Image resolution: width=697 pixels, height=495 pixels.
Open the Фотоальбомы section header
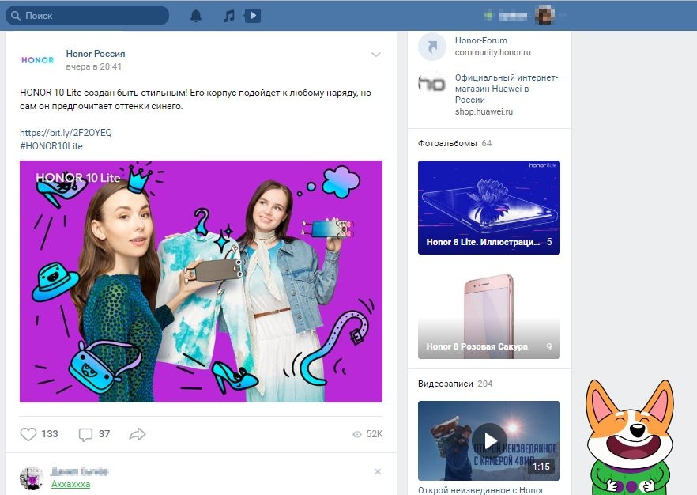[447, 143]
